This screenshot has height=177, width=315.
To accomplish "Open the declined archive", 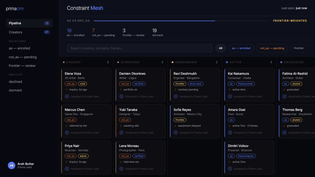I will pyautogui.click(x=15, y=82).
